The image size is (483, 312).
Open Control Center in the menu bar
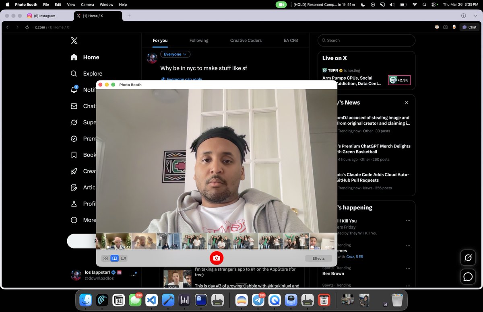point(434,4)
